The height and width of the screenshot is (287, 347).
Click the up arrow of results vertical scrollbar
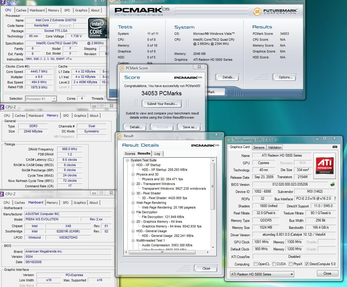[x=213, y=160]
